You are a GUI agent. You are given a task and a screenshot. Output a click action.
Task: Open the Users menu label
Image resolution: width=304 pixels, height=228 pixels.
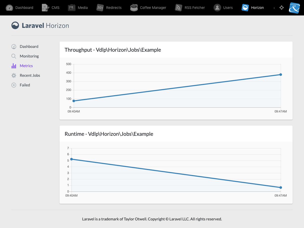[x=228, y=8]
